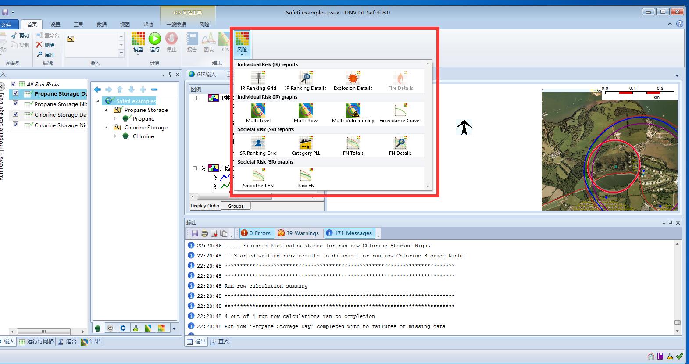The width and height of the screenshot is (689, 364).
Task: Open the FN Details report
Action: click(400, 146)
